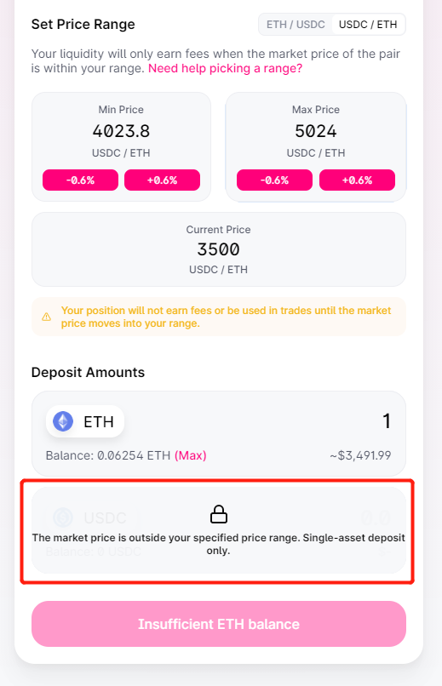
Task: Click the Current Price 3500 box
Action: (219, 249)
